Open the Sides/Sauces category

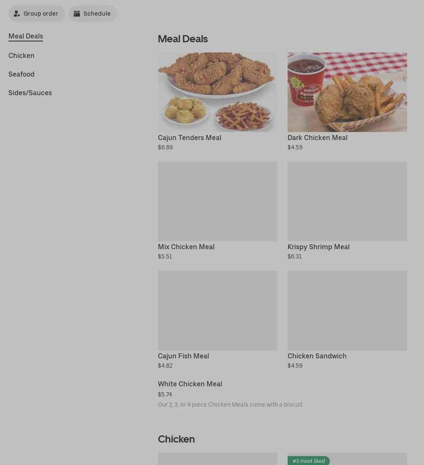pyautogui.click(x=30, y=93)
